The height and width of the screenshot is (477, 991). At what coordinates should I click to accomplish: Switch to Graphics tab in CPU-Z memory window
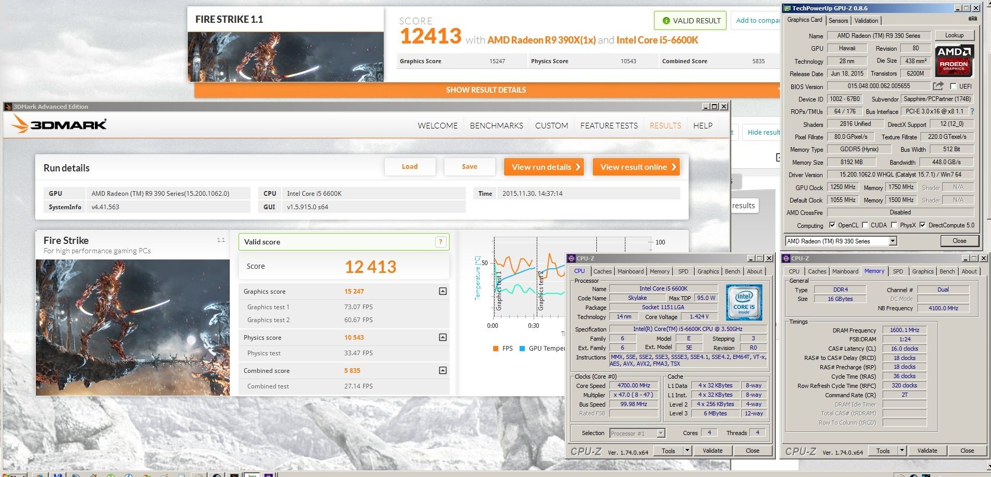pos(923,271)
